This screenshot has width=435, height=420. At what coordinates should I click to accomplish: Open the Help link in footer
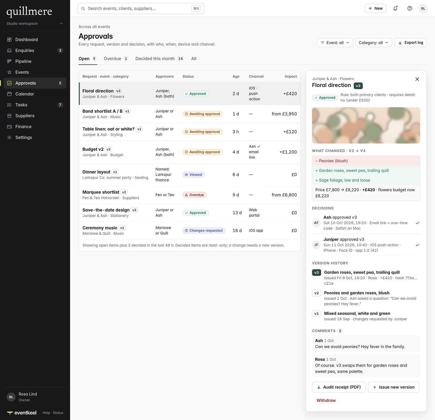pos(46,413)
